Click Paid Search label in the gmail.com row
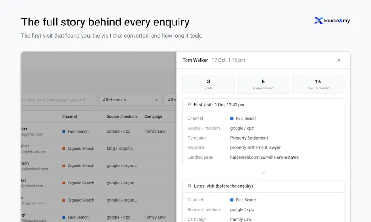Viewport: 371px width, 222px height. point(78,131)
